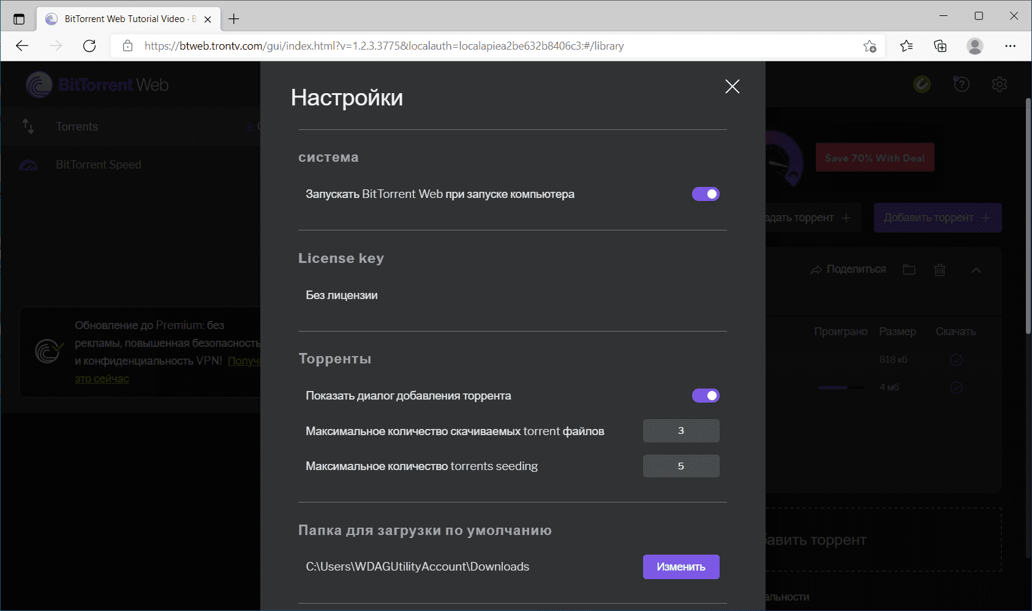Click the Torrents up-down arrows icon
The width and height of the screenshot is (1032, 611).
pyautogui.click(x=28, y=127)
